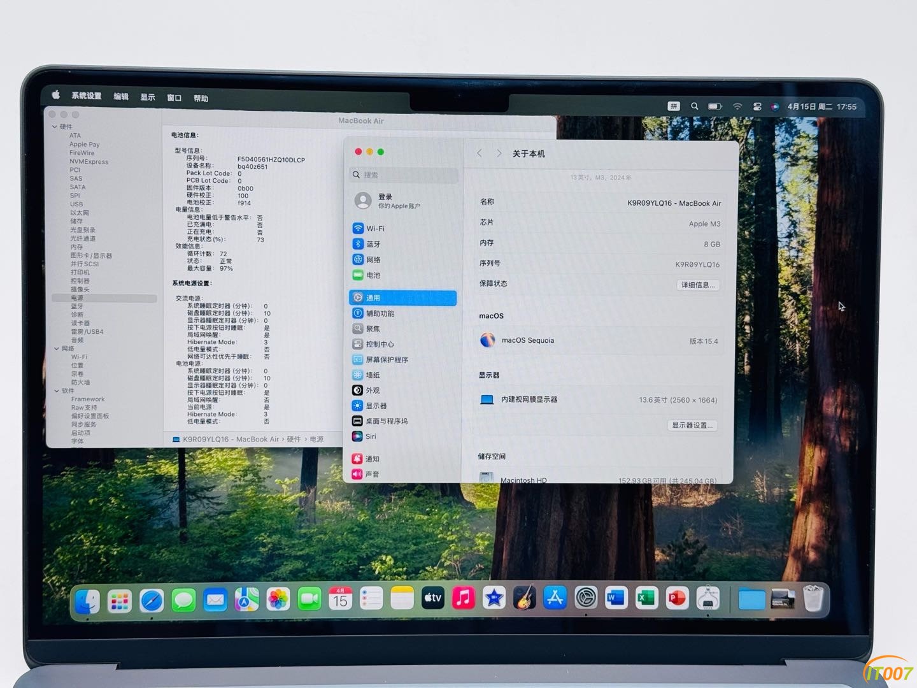Screen dimensions: 917x688
Task: Open the 帮助 menu in menu bar
Action: click(x=201, y=98)
